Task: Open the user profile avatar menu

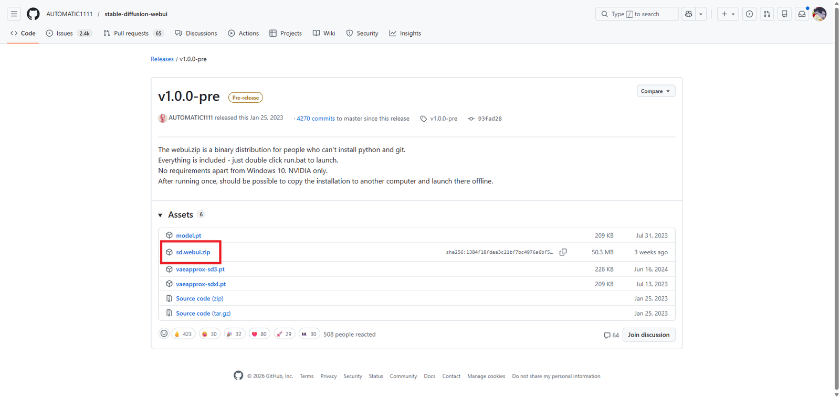Action: 820,14
